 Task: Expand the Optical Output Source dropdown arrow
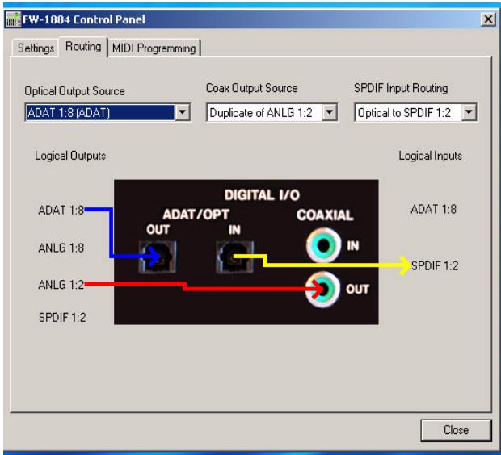pos(183,112)
